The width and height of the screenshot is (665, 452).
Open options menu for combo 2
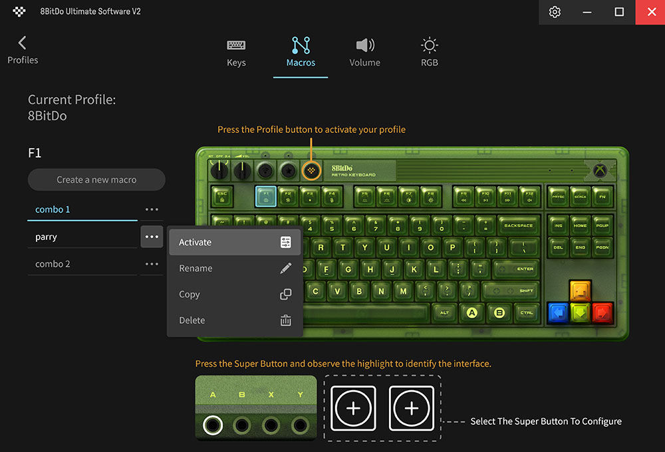tap(152, 264)
